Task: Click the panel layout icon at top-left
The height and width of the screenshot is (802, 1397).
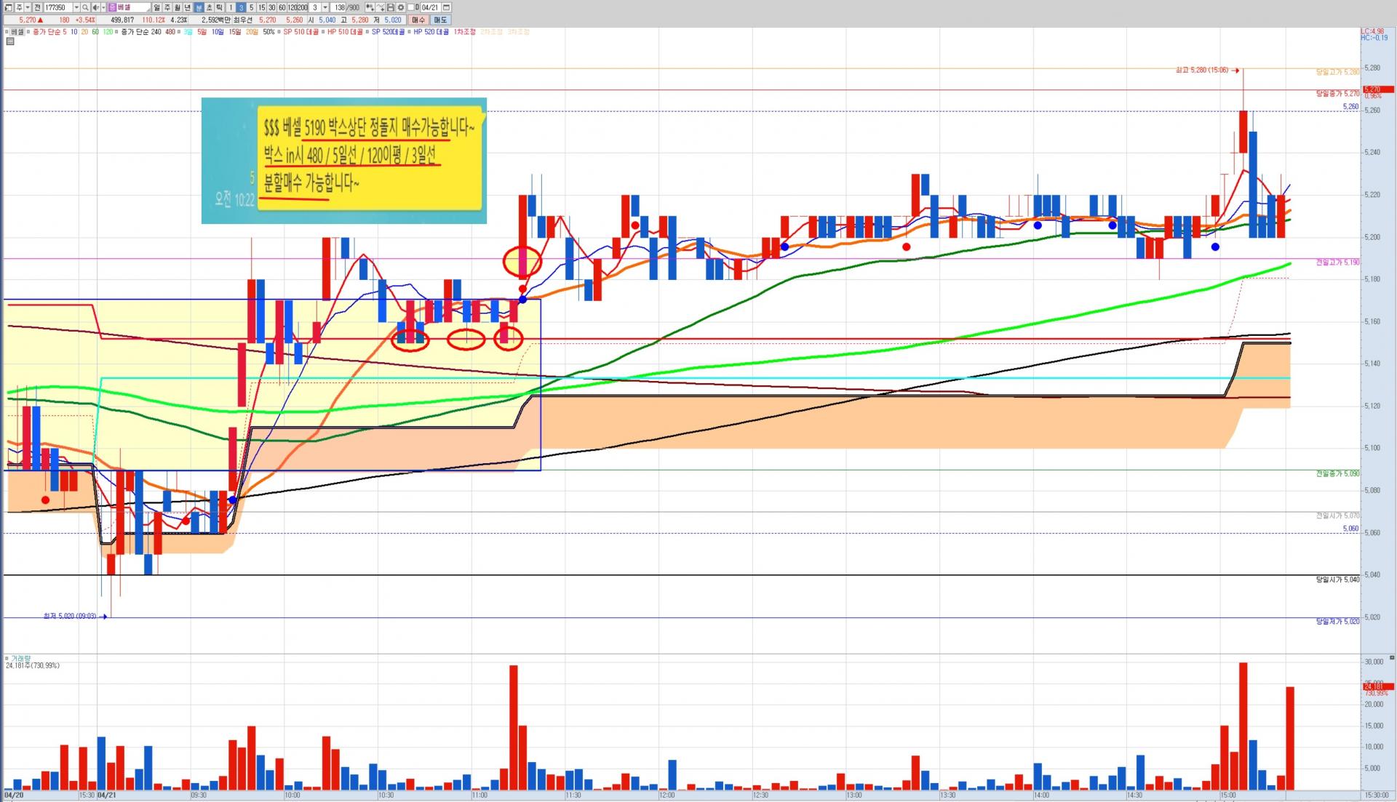Action: tap(8, 7)
